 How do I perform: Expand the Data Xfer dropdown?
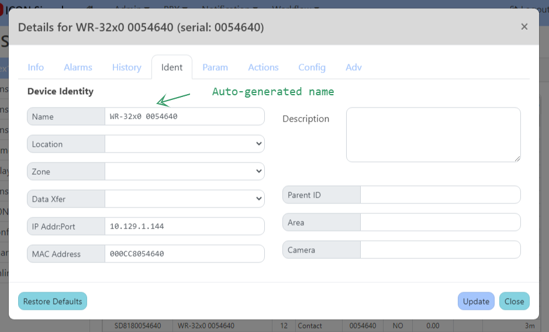click(184, 199)
